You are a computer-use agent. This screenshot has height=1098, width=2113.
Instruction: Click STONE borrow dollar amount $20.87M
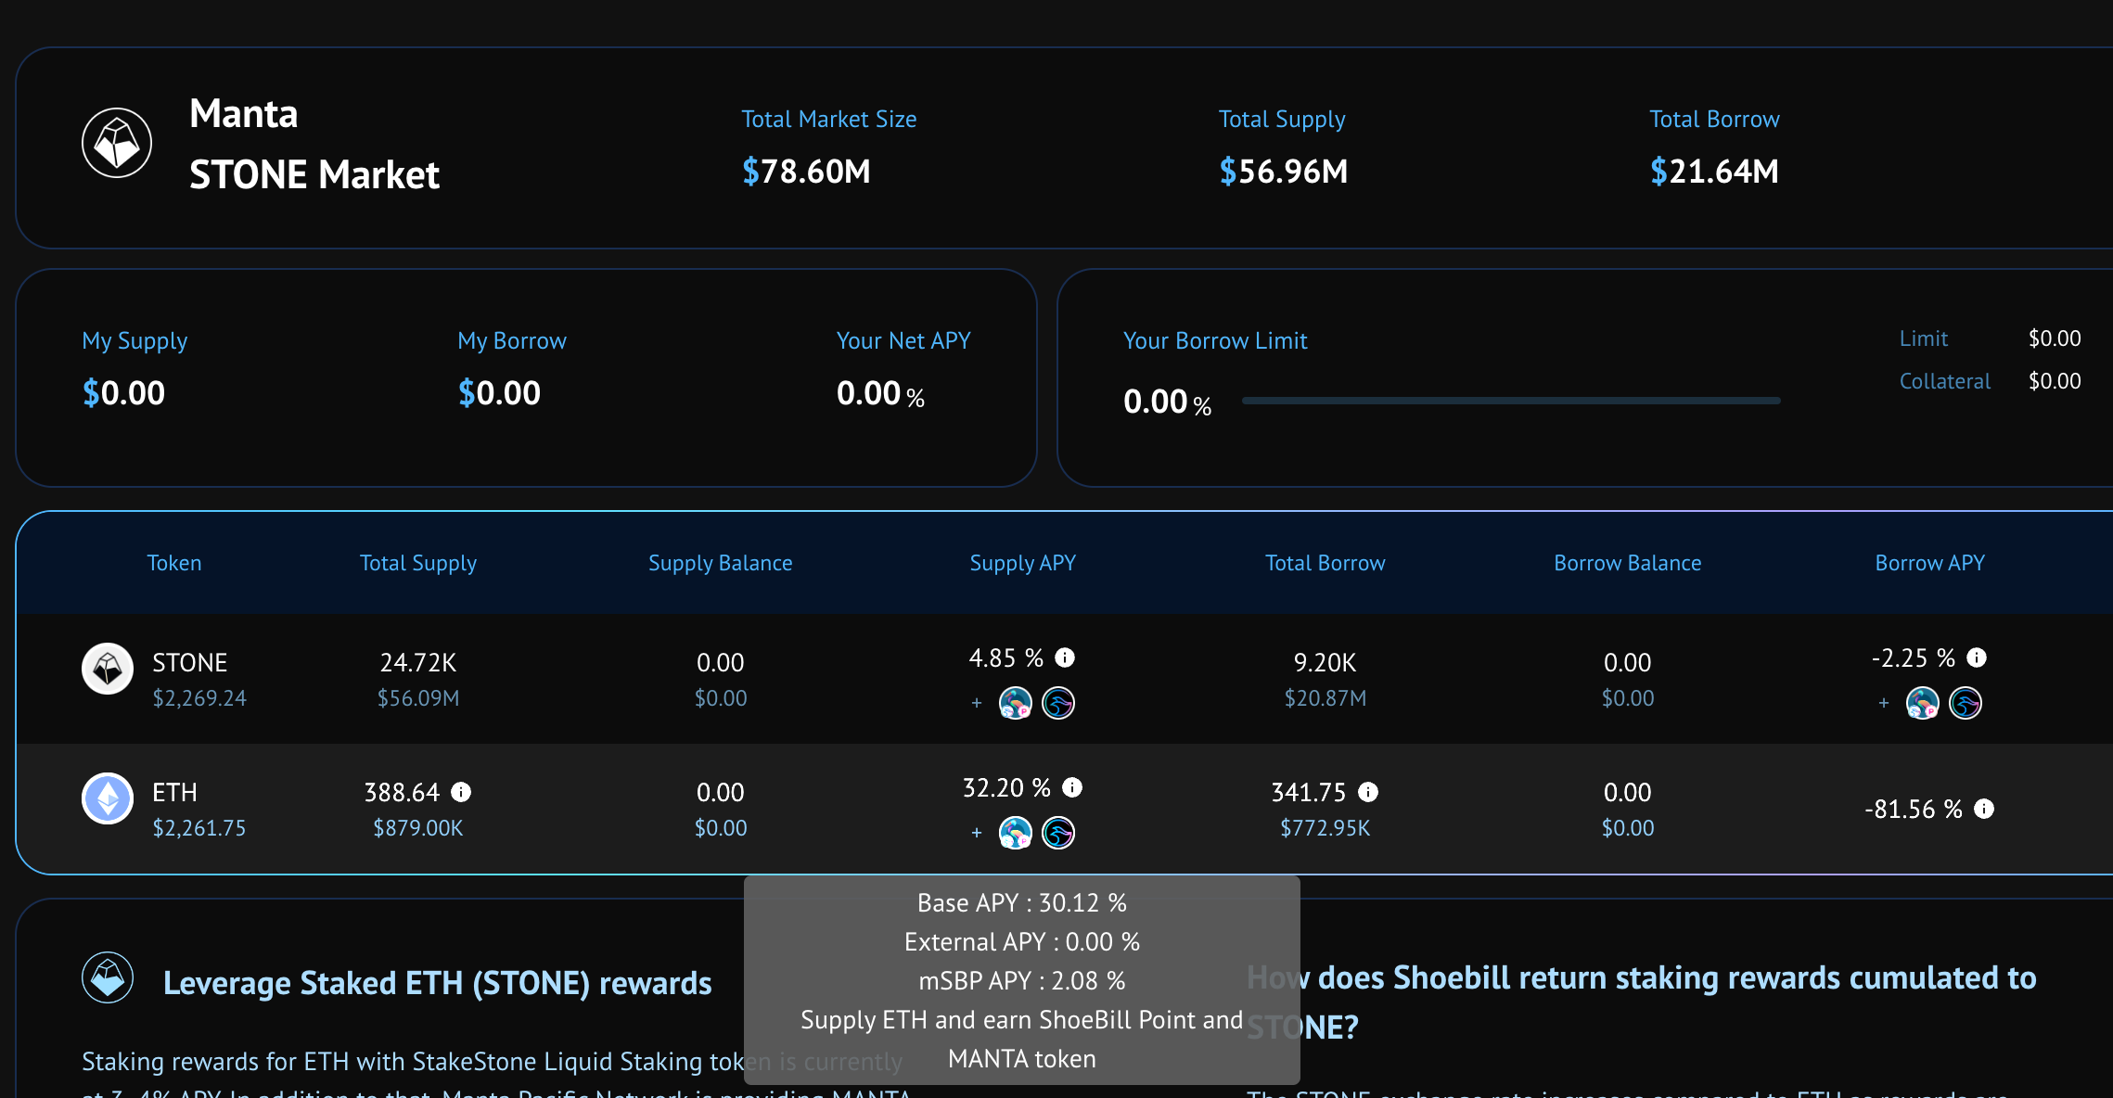(x=1325, y=698)
